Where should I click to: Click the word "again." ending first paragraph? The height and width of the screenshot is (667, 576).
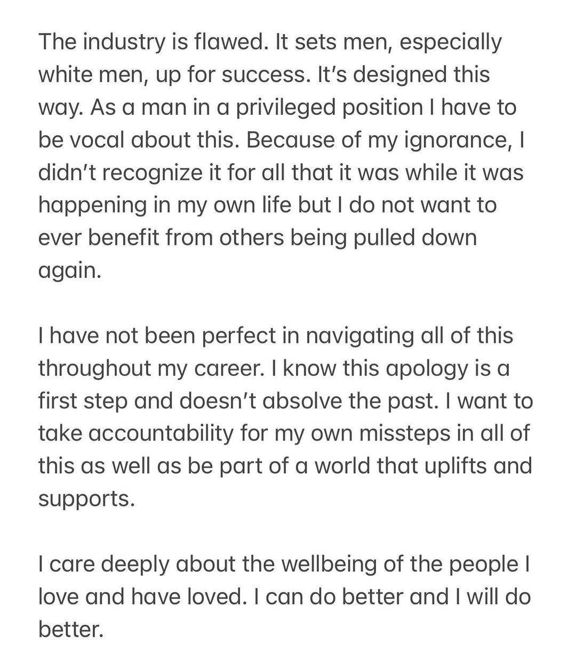pyautogui.click(x=69, y=271)
